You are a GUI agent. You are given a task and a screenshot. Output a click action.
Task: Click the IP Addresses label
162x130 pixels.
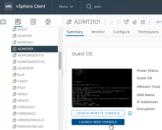(x=148, y=102)
